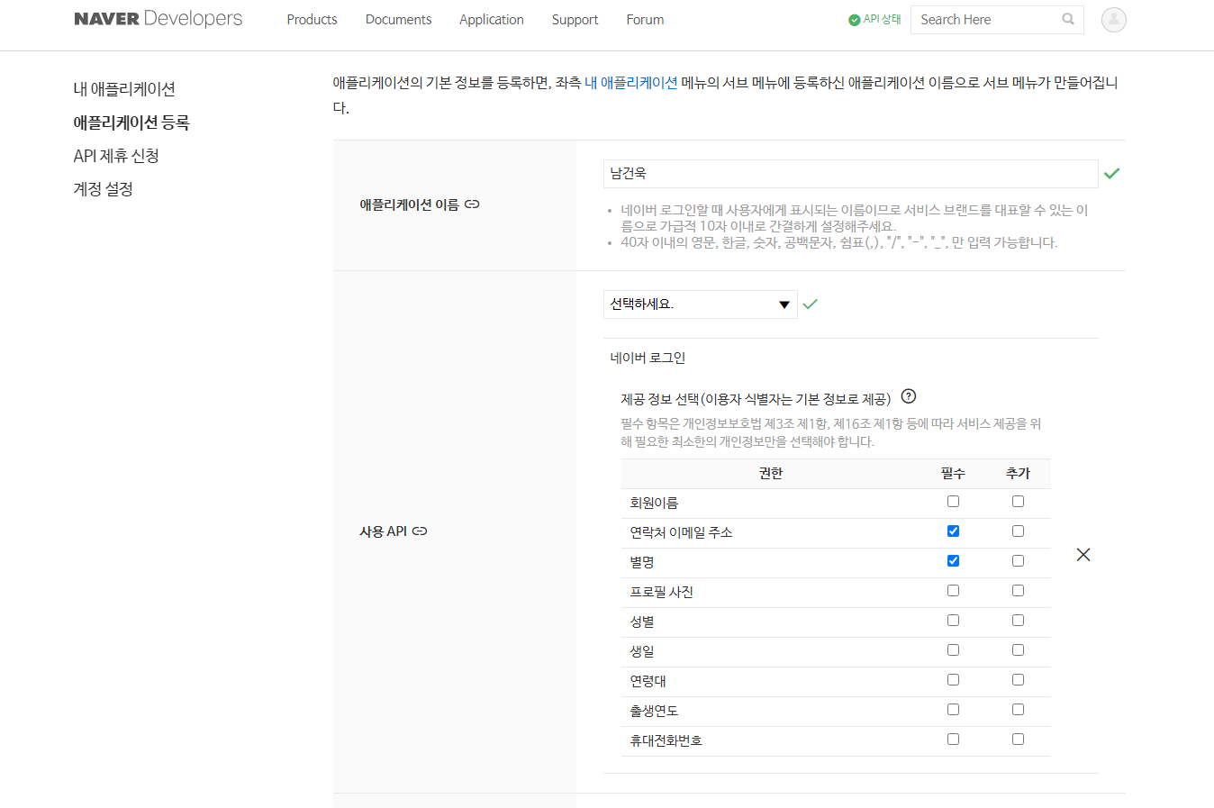This screenshot has width=1214, height=808.
Task: Check 추가 box for 휴대전화번호
Action: click(1018, 740)
